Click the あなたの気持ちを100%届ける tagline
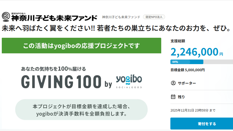The image size is (233, 131). 53,69
